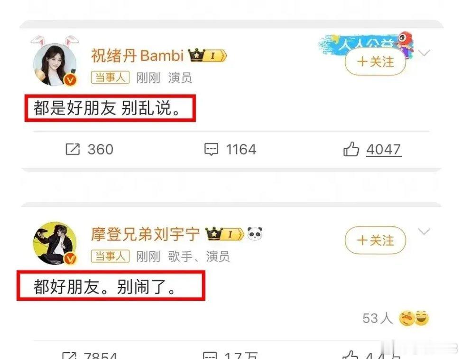This screenshot has height=359, width=462.
Task: Click the 4047 like count
Action: pyautogui.click(x=384, y=150)
